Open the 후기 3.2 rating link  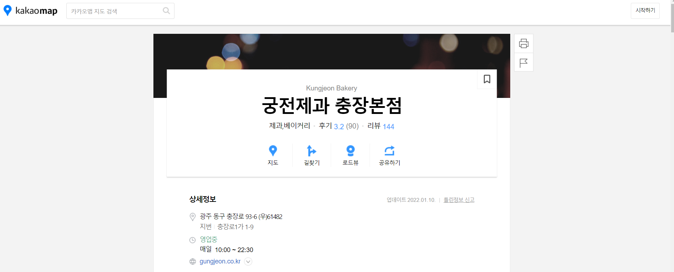point(339,126)
